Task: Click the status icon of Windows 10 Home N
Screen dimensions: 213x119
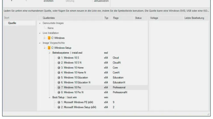Action: [59, 73]
